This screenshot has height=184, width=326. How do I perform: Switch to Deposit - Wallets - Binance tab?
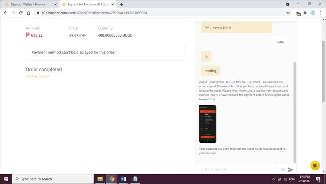click(x=28, y=4)
